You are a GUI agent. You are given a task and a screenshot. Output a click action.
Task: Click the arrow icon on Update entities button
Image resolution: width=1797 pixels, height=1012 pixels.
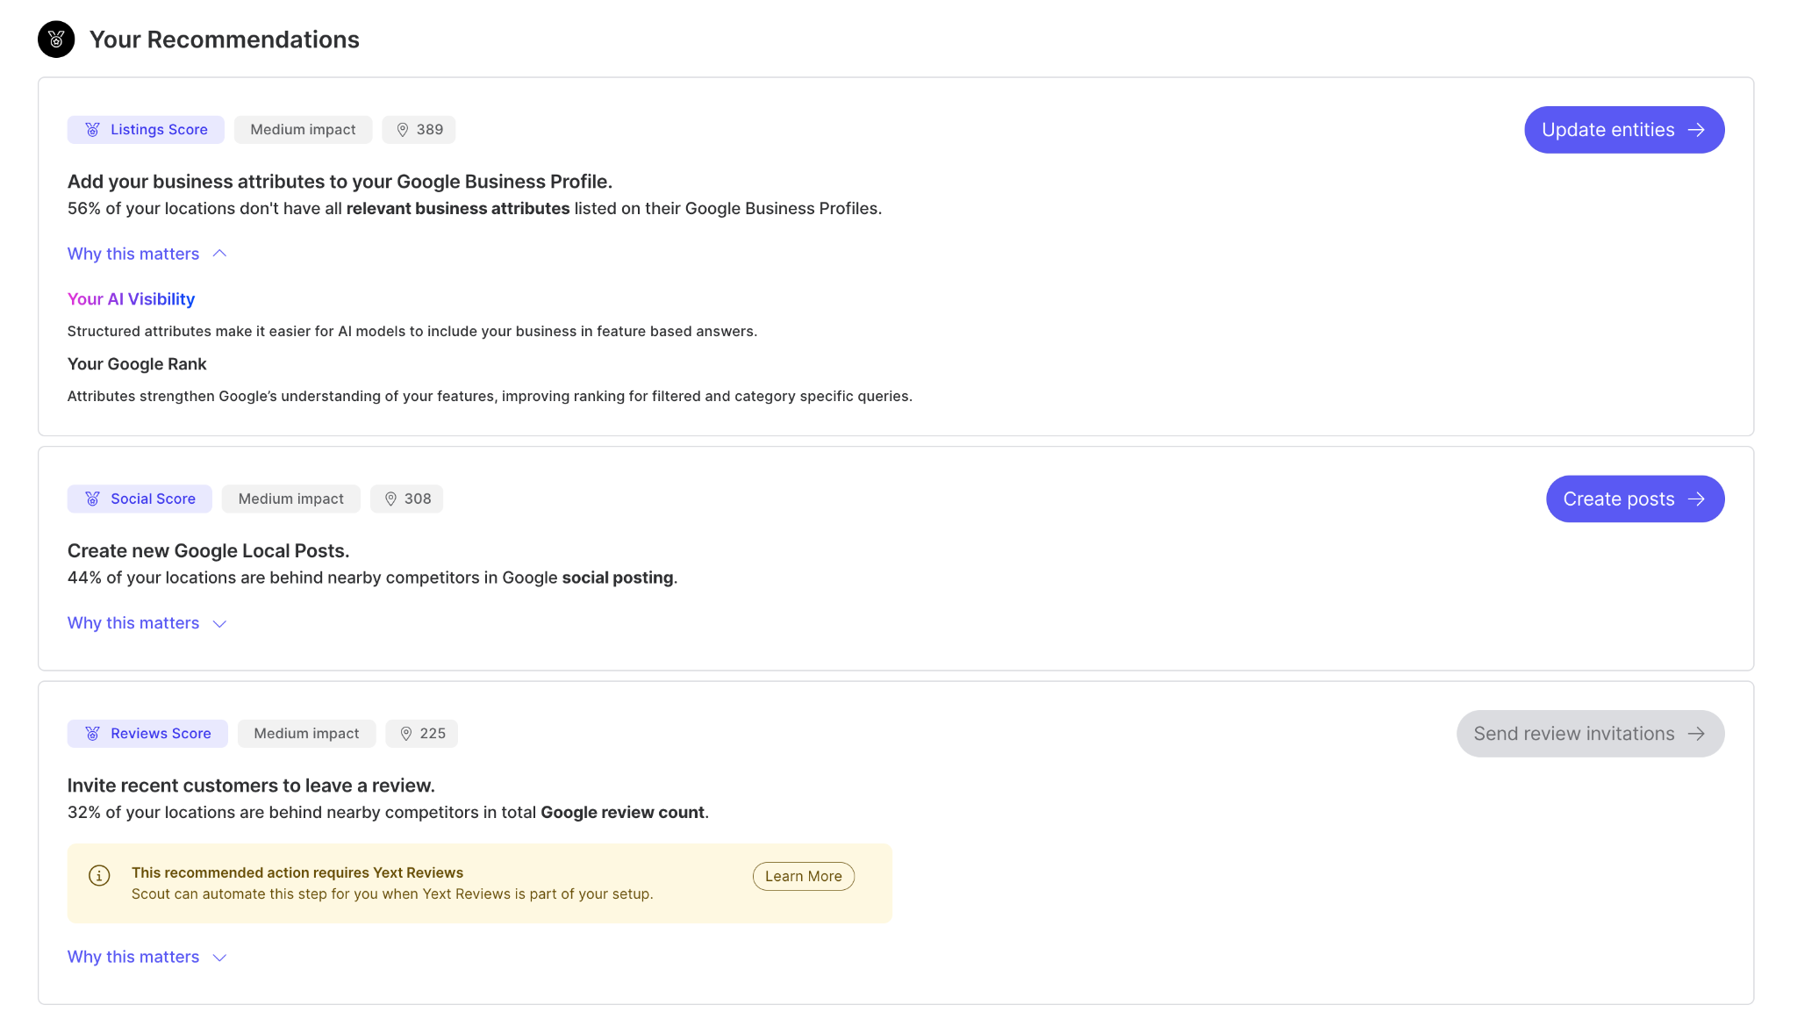pos(1697,130)
